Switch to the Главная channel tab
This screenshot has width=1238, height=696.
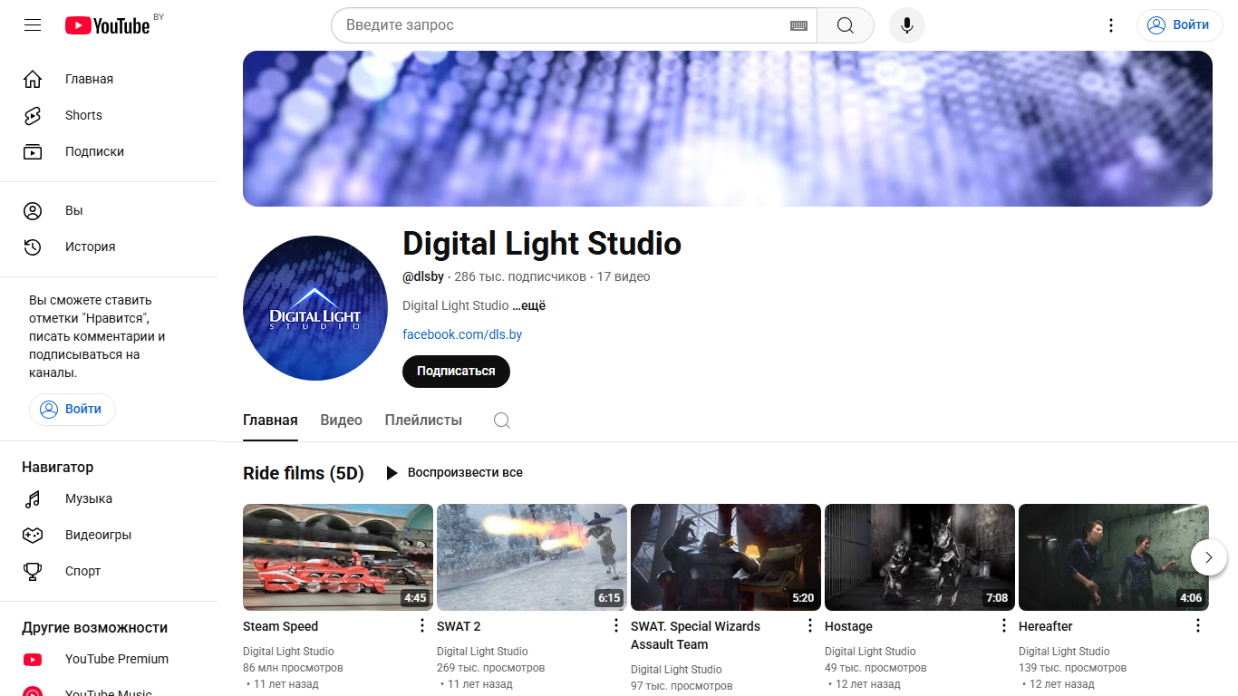(x=270, y=420)
